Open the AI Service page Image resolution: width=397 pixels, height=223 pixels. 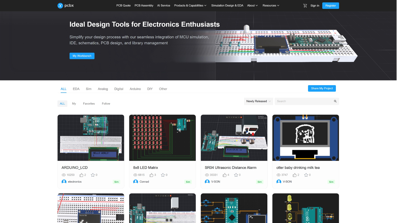[164, 6]
